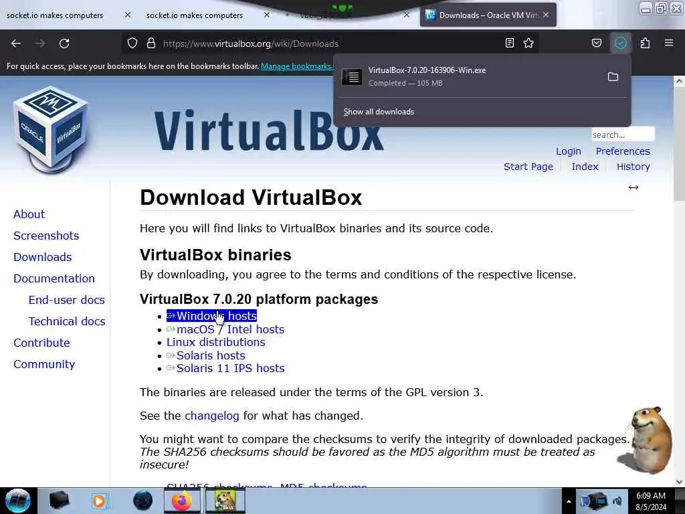The image size is (685, 514).
Task: Click the Windows Start orb
Action: point(18,501)
